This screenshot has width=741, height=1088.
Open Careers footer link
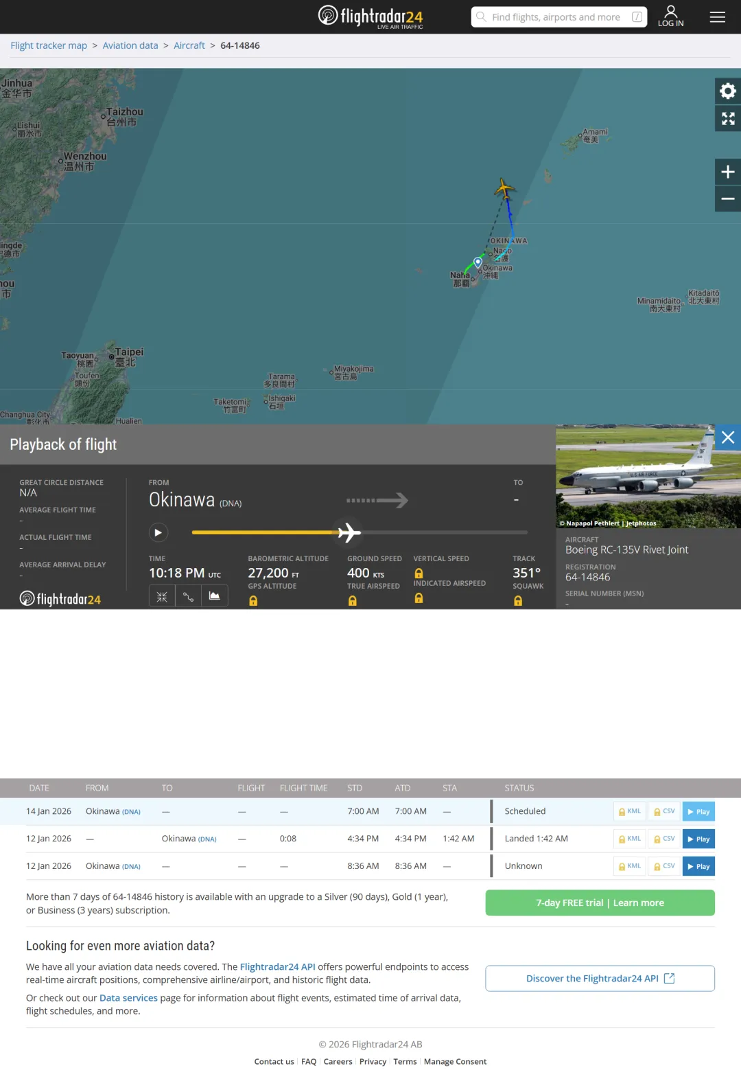(x=338, y=1061)
